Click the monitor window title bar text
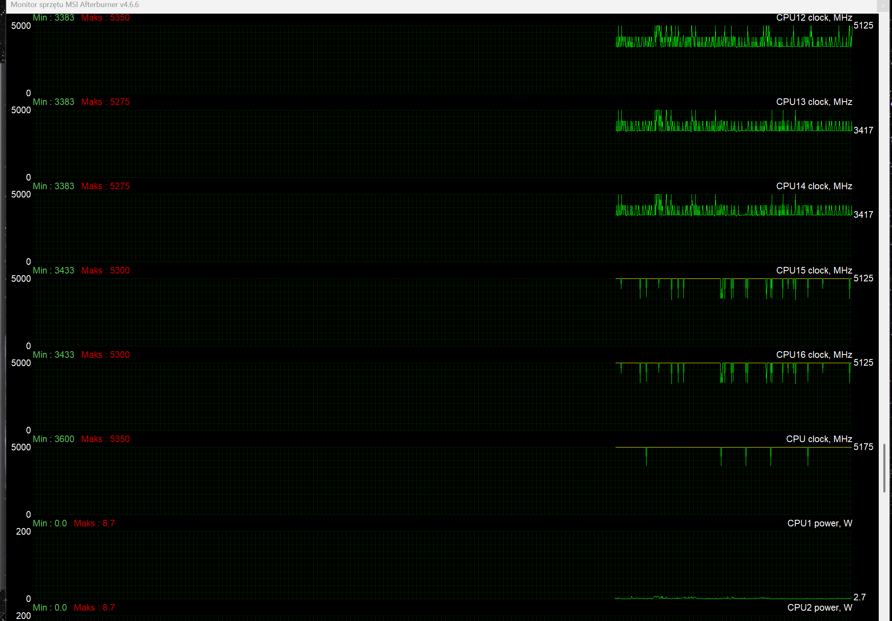The image size is (892, 621). click(x=75, y=5)
